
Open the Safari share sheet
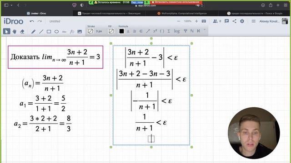(271, 5)
